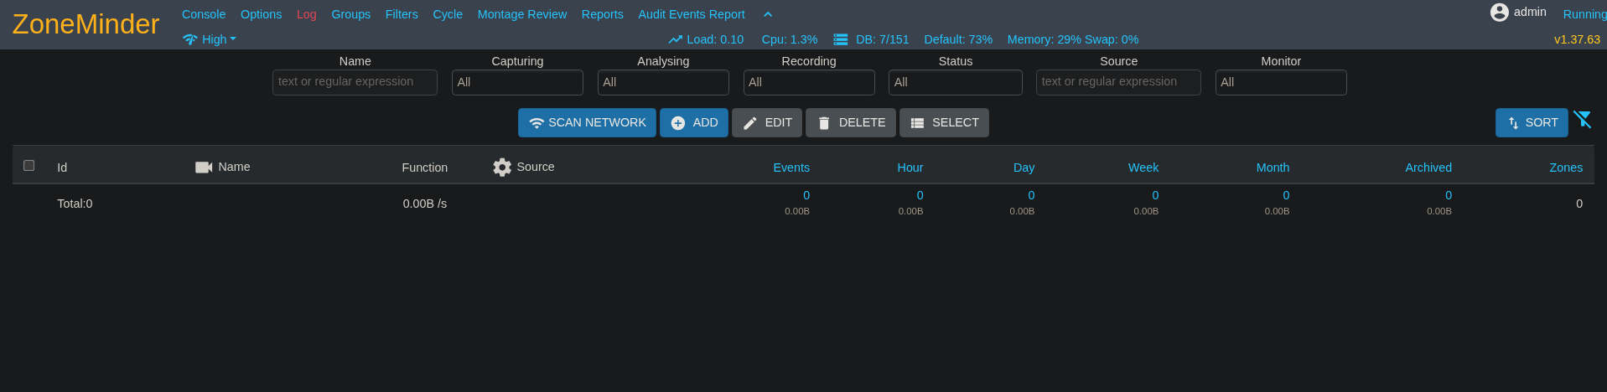Open the Log page
Screen dimensions: 1607x392
(306, 14)
